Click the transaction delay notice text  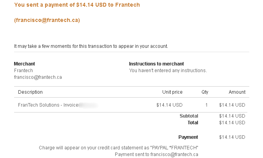click(91, 46)
